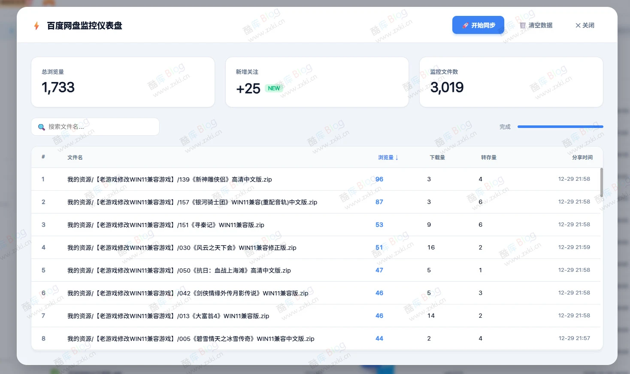Click the 完成 progress bar
The height and width of the screenshot is (374, 630).
pyautogui.click(x=560, y=127)
